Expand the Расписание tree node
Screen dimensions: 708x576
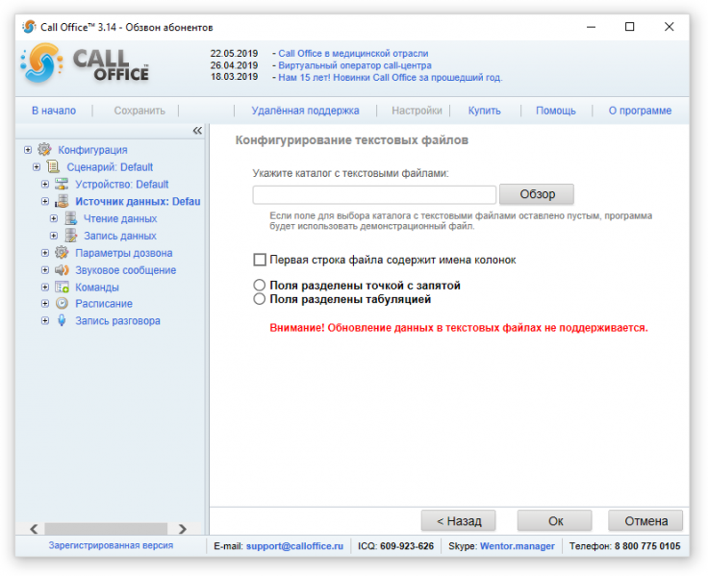45,303
